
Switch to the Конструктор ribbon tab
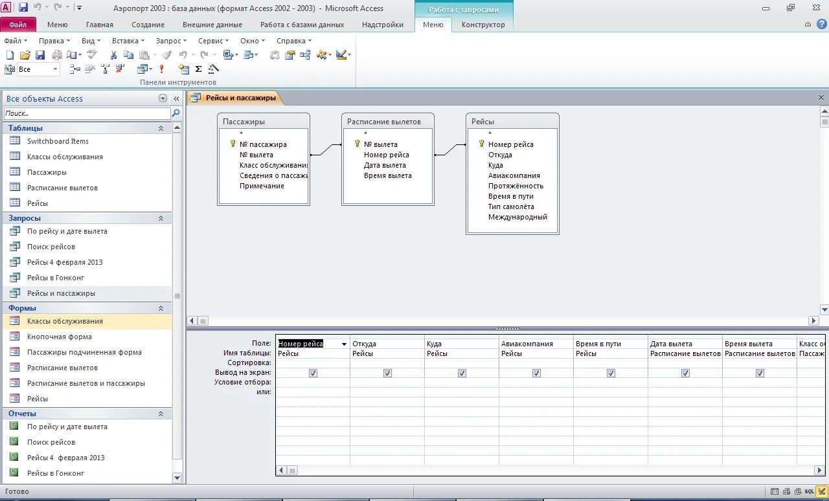click(x=483, y=25)
